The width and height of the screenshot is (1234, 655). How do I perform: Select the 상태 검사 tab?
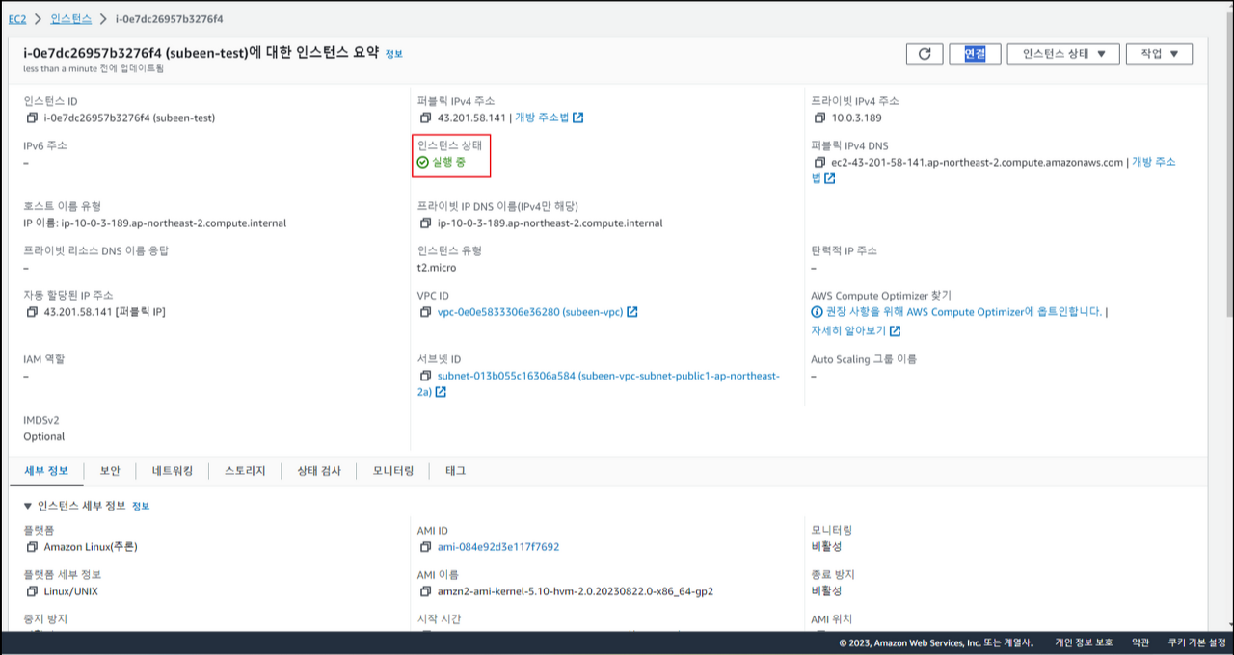click(317, 471)
